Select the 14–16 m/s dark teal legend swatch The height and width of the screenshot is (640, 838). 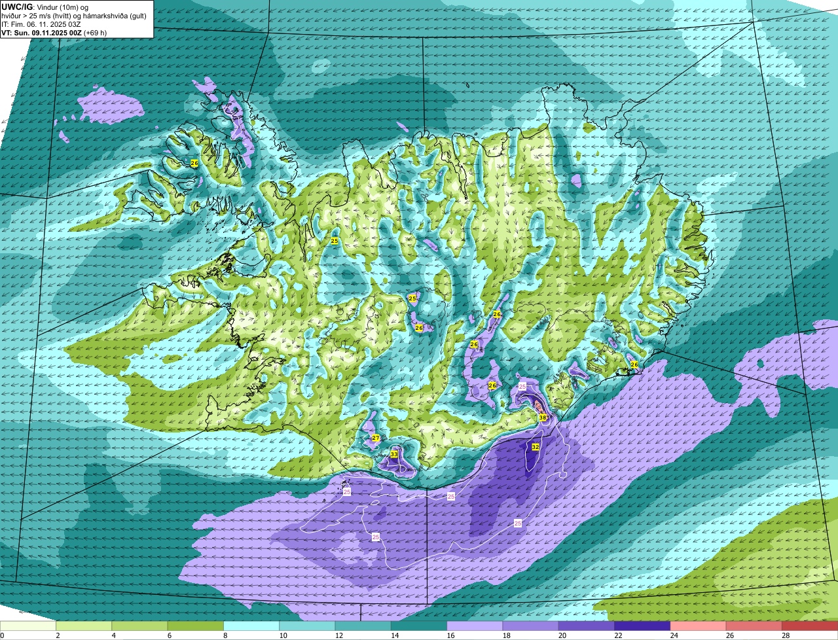tap(419, 626)
